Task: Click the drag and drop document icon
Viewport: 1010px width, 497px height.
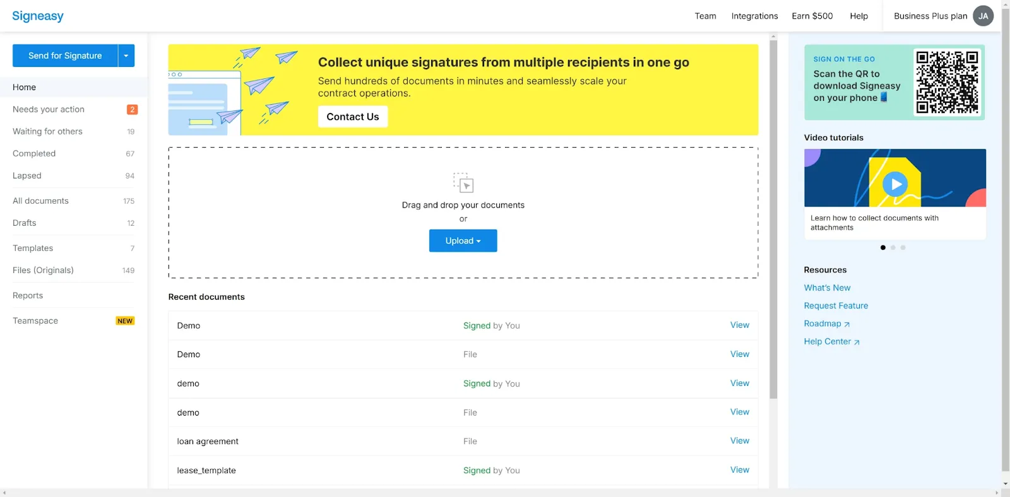Action: (x=463, y=182)
